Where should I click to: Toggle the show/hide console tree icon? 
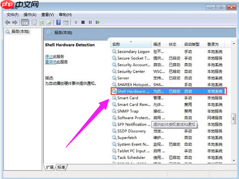coord(25,22)
